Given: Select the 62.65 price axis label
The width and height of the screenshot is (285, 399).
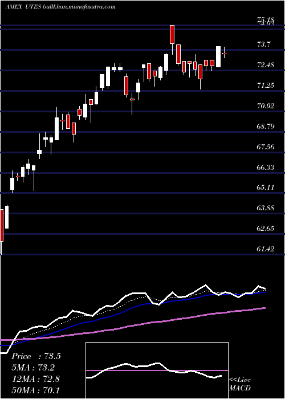Looking at the screenshot, I should [x=266, y=228].
